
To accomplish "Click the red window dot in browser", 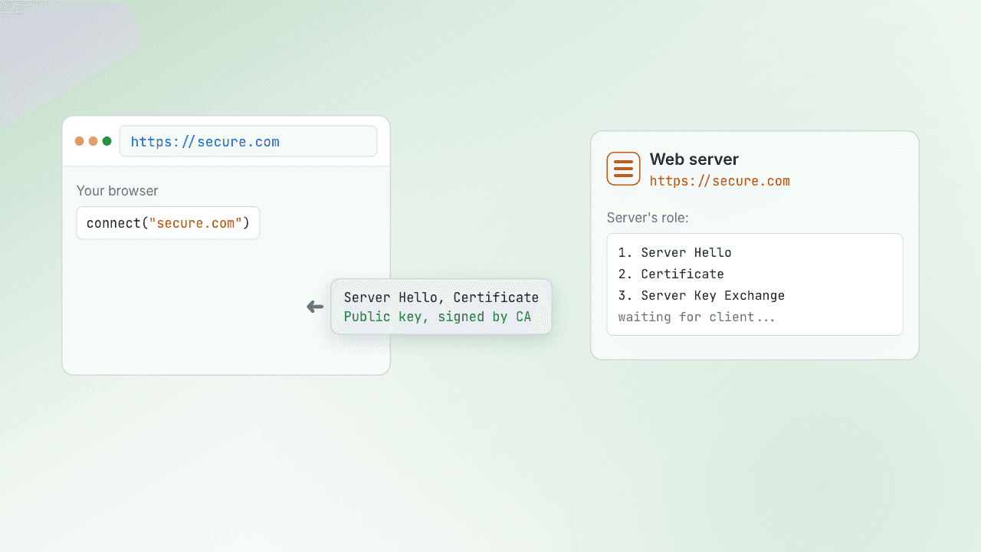I will click(x=80, y=141).
